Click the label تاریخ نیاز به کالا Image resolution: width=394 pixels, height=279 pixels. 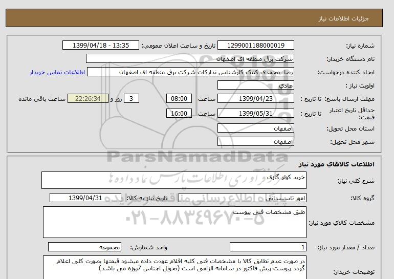(147, 198)
